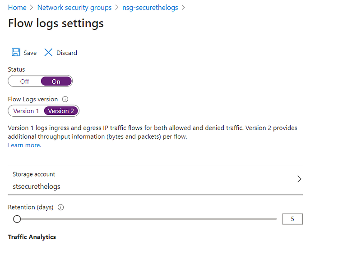
Task: Click the Flow Logs version info icon
Action: coord(65,99)
